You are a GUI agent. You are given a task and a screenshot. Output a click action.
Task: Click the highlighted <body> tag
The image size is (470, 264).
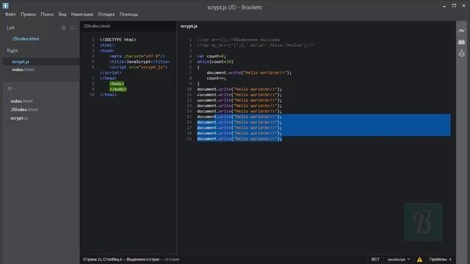pos(117,84)
